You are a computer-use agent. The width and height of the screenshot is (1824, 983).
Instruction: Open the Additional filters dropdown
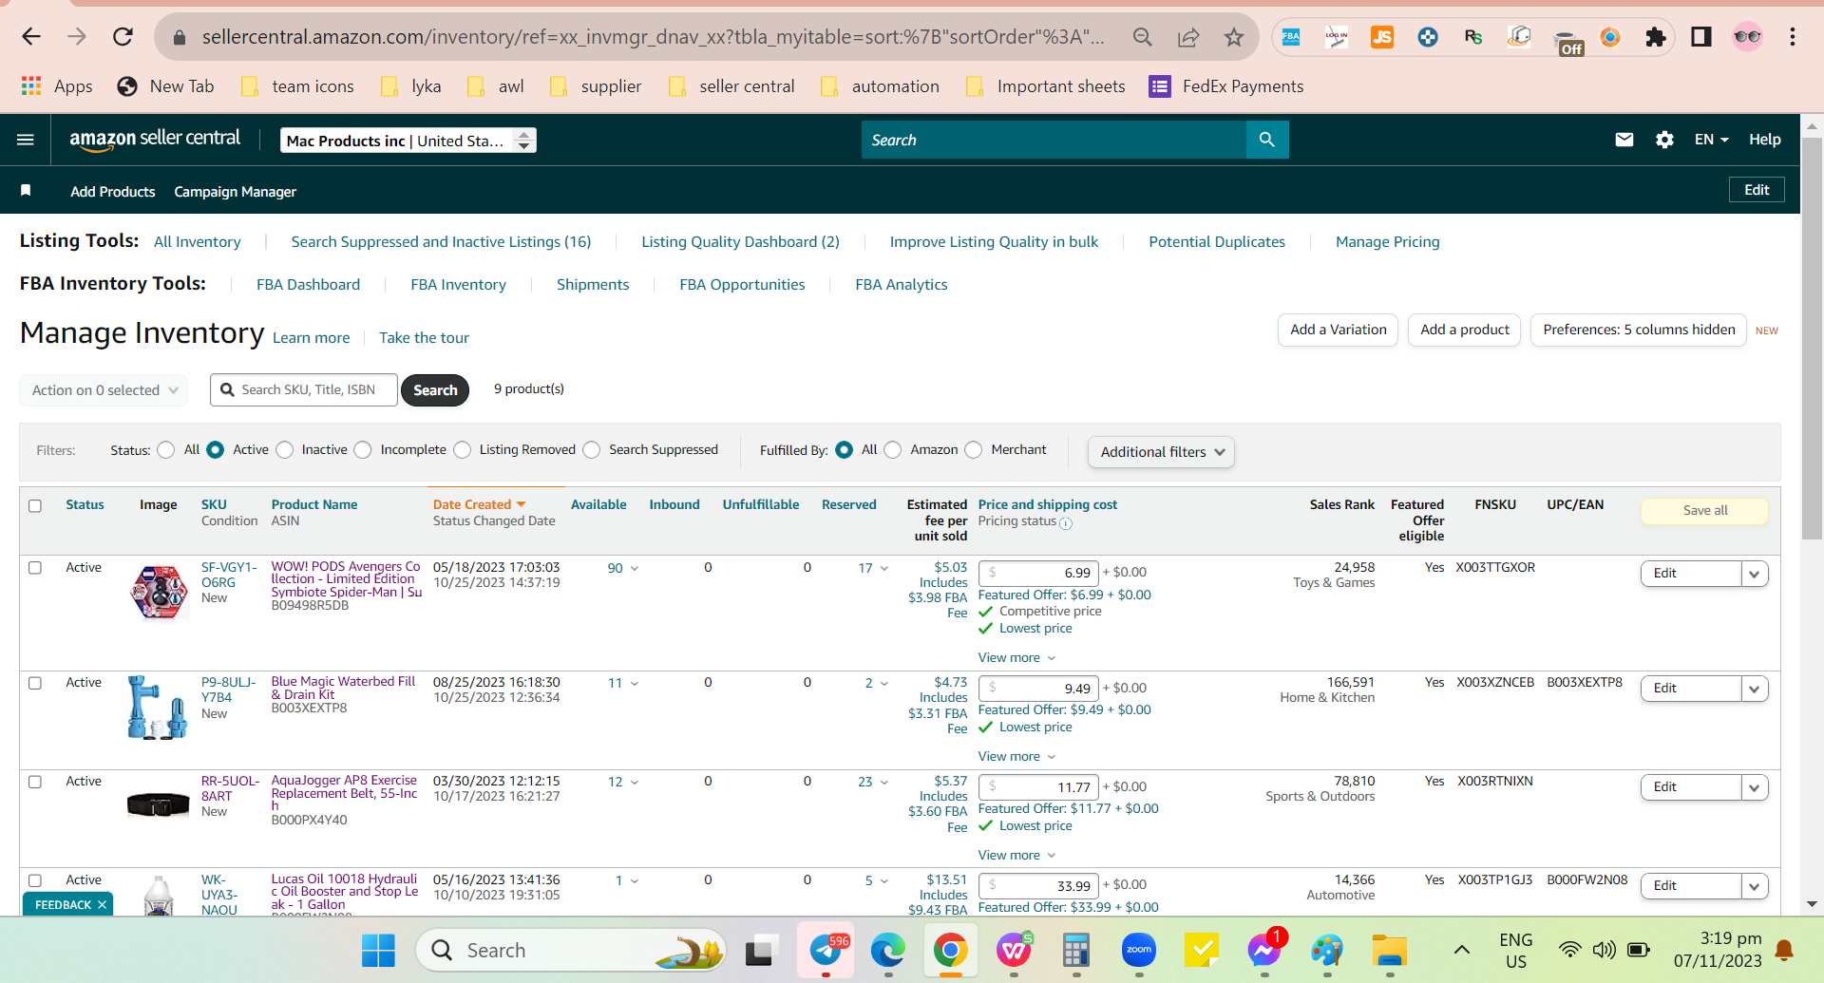[x=1161, y=452]
